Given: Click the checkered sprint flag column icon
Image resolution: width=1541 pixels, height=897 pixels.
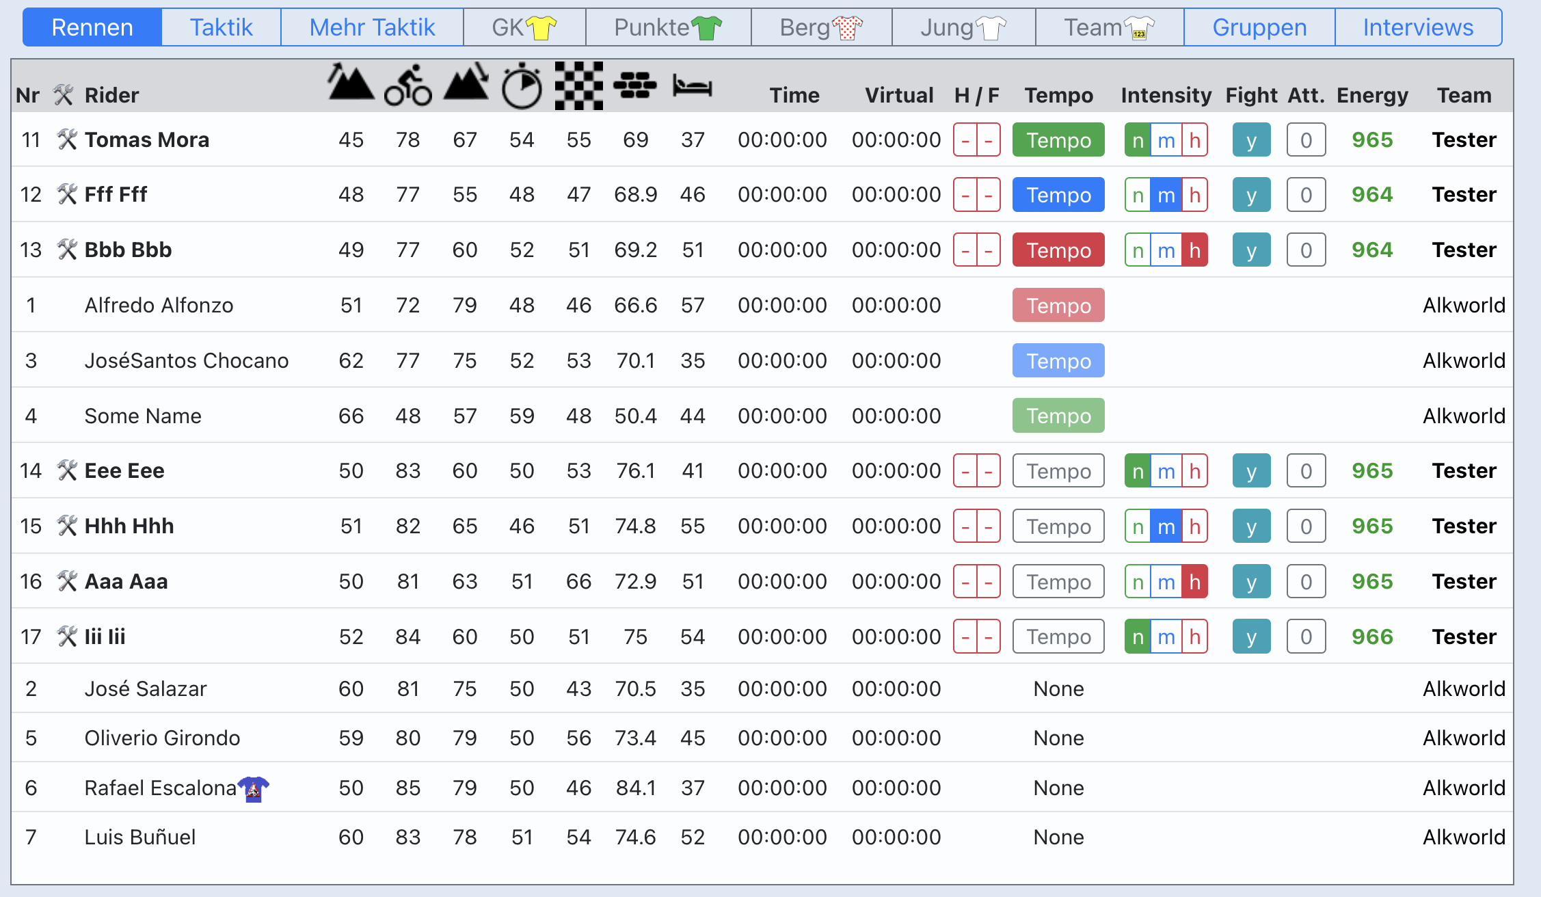Looking at the screenshot, I should click(x=578, y=85).
